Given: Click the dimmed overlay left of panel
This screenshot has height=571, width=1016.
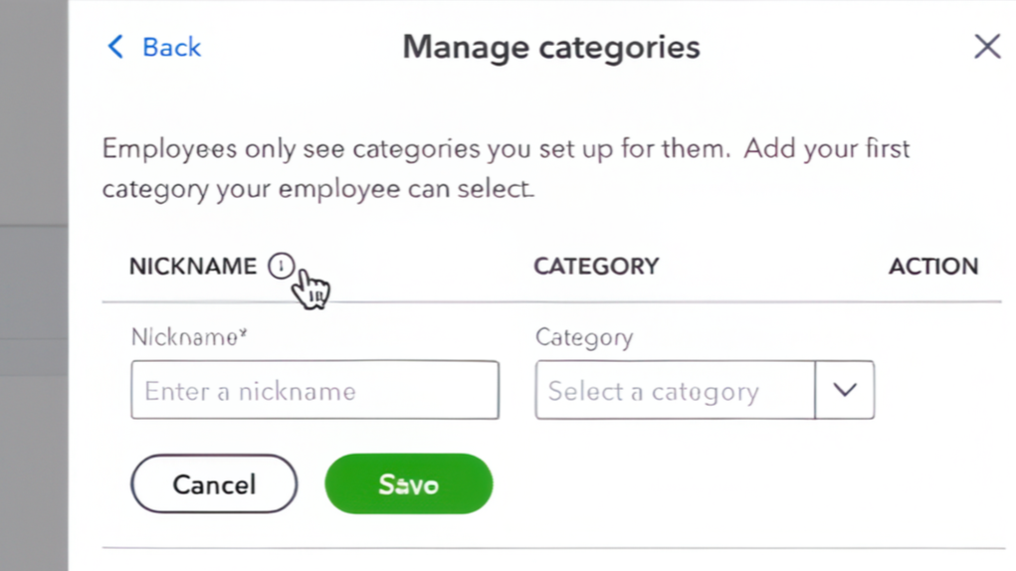Looking at the screenshot, I should [x=33, y=298].
